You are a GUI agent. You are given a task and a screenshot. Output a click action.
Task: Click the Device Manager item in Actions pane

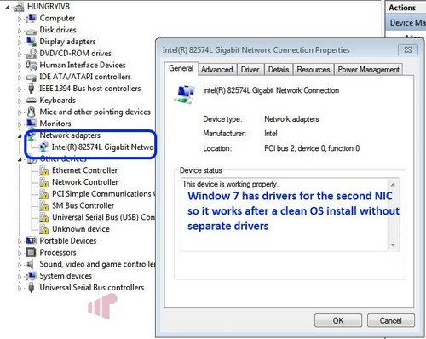(406, 23)
